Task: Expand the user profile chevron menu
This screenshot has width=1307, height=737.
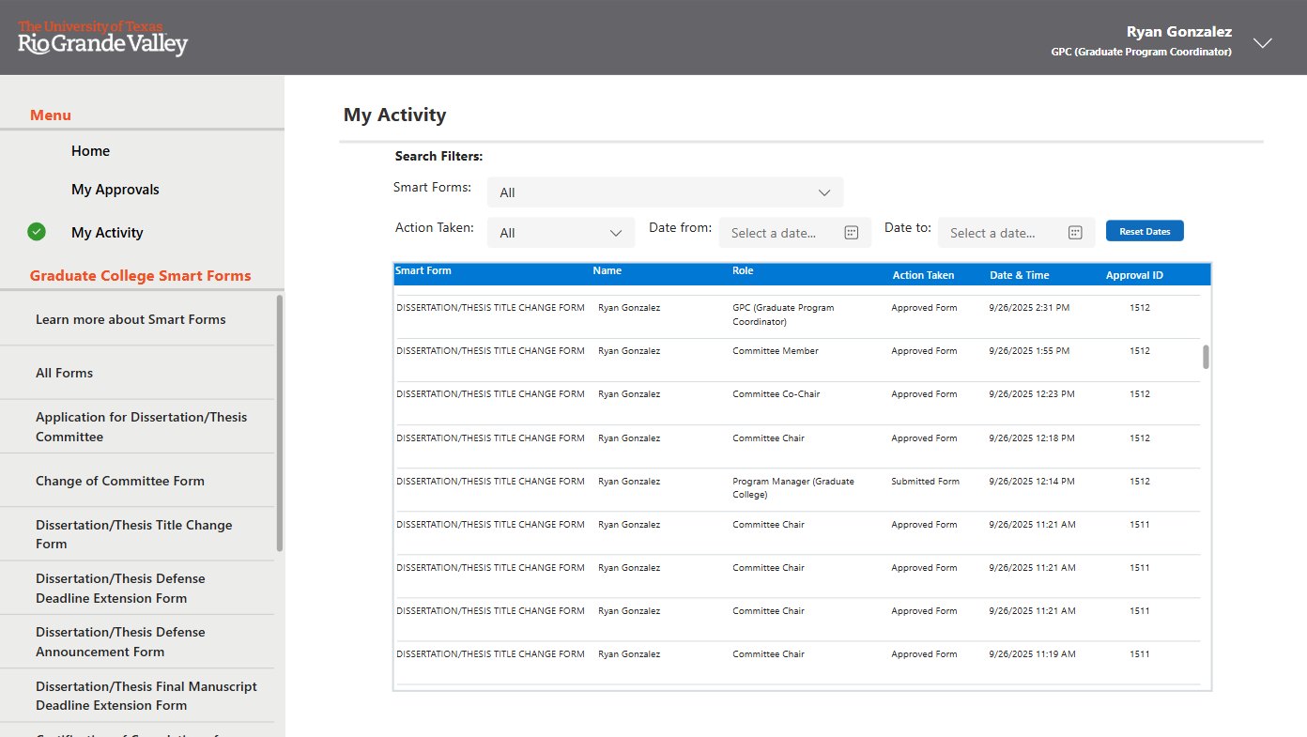Action: click(x=1263, y=43)
